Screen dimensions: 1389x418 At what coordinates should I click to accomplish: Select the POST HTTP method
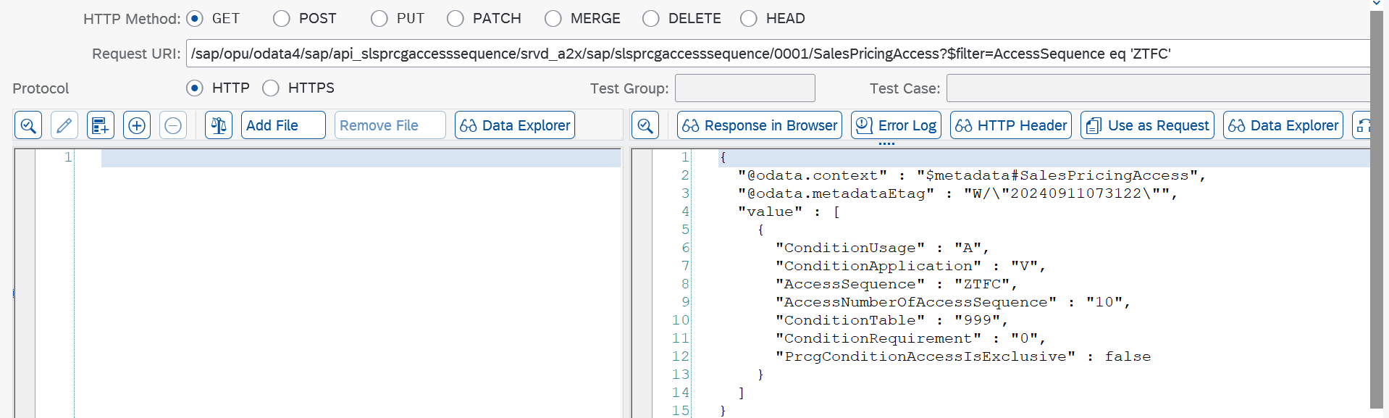(x=282, y=18)
